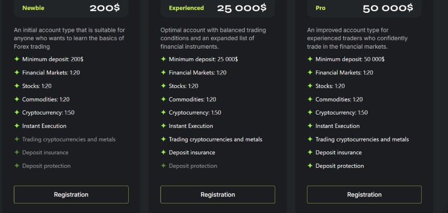
Task: Click Experienced's Minimum deposit 25 000$ text
Action: (203, 59)
